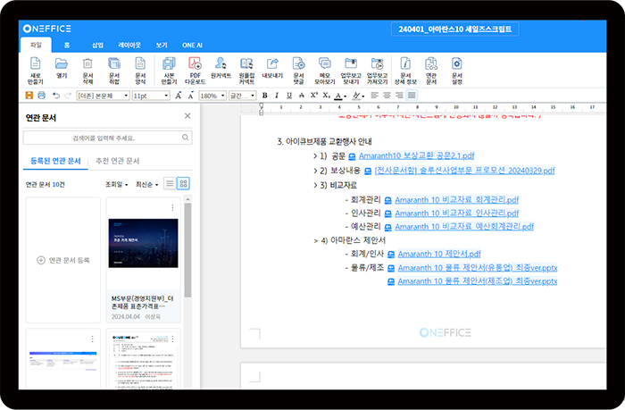
Task: Click search magnifier in related documents
Action: point(186,138)
